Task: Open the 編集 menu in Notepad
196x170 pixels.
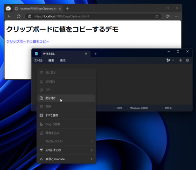Action: point(51,61)
